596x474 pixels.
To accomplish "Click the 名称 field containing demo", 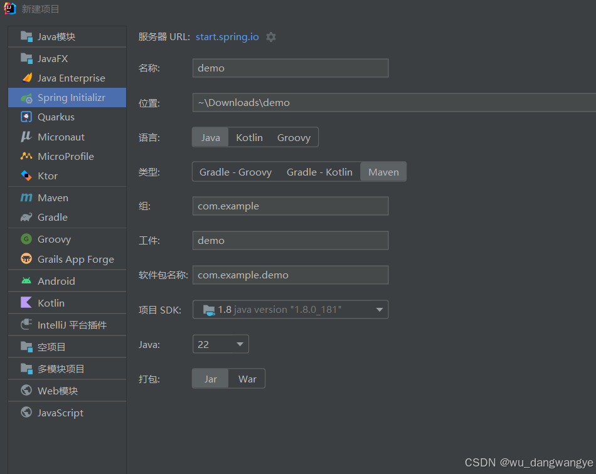I will click(290, 68).
